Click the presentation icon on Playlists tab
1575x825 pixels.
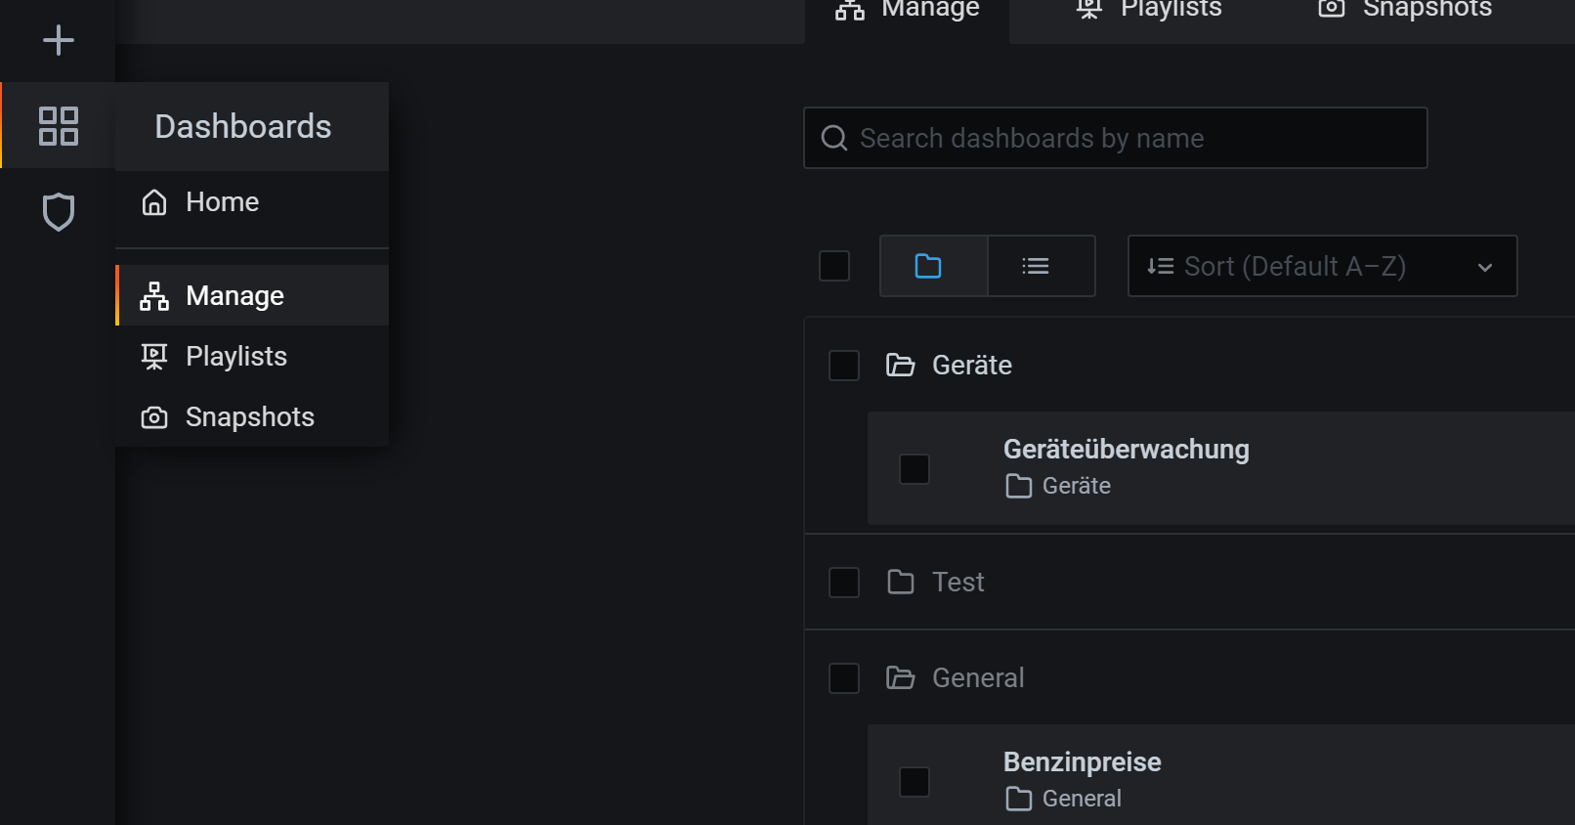pos(1089,10)
